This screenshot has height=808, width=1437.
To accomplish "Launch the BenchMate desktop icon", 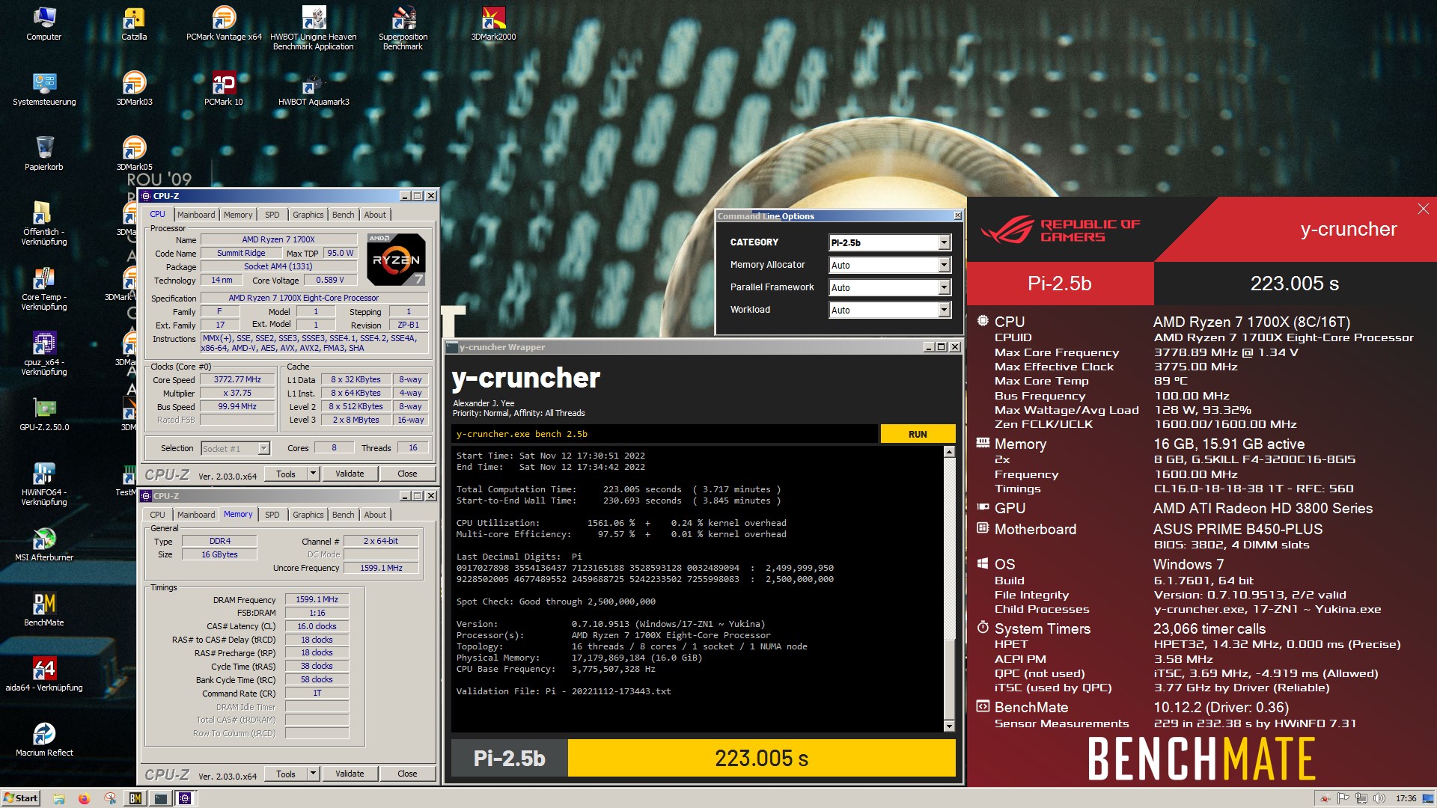I will (44, 610).
